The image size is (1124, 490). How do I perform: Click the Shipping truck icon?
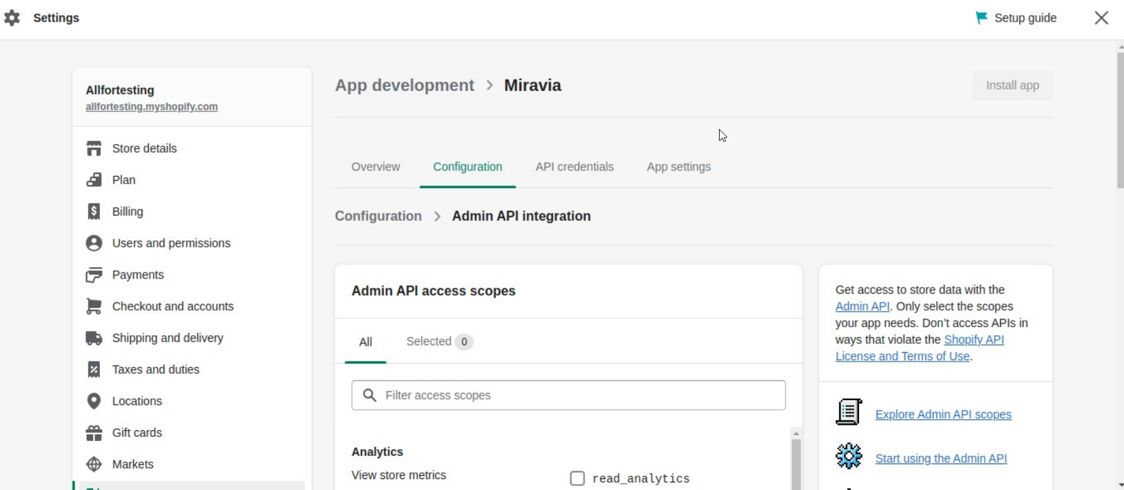94,338
